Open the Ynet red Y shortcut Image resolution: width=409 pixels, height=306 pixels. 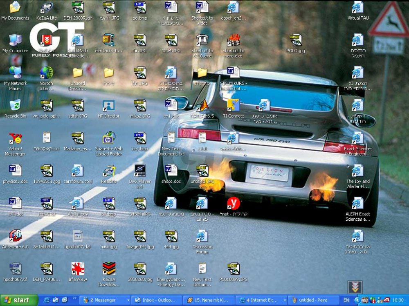pyautogui.click(x=233, y=203)
